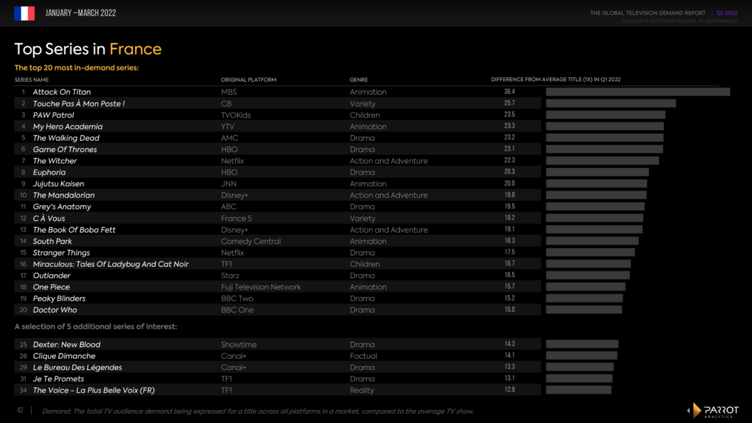Image resolution: width=752 pixels, height=423 pixels.
Task: Click 'The top 20 most in-demand series' subtitle
Action: pos(77,67)
